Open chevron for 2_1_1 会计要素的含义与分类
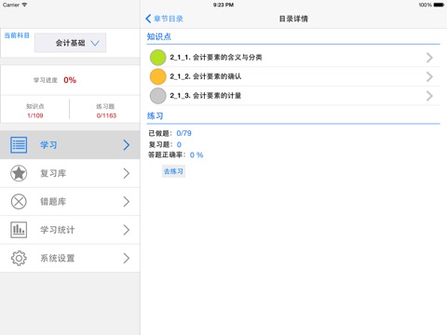The width and height of the screenshot is (447, 335). pyautogui.click(x=429, y=58)
